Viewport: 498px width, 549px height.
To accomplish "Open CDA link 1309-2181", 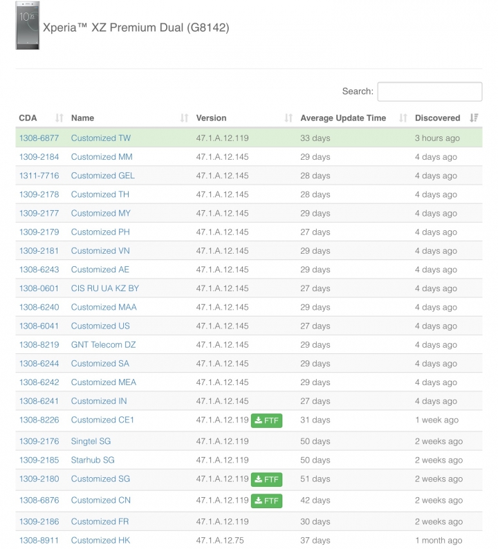I will [39, 251].
